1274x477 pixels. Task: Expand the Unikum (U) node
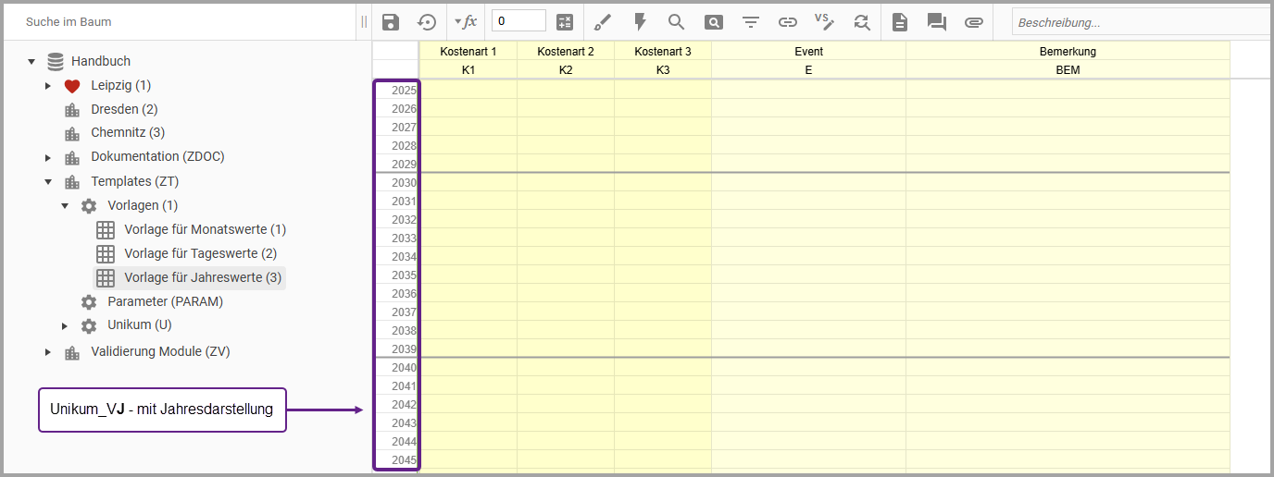click(65, 325)
